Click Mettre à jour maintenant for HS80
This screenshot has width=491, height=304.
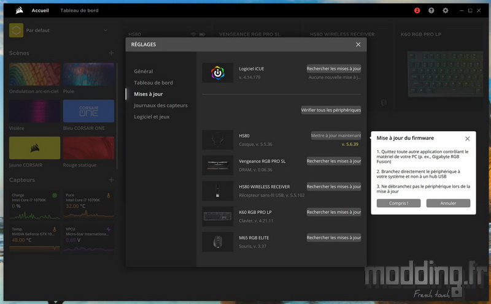(x=336, y=135)
